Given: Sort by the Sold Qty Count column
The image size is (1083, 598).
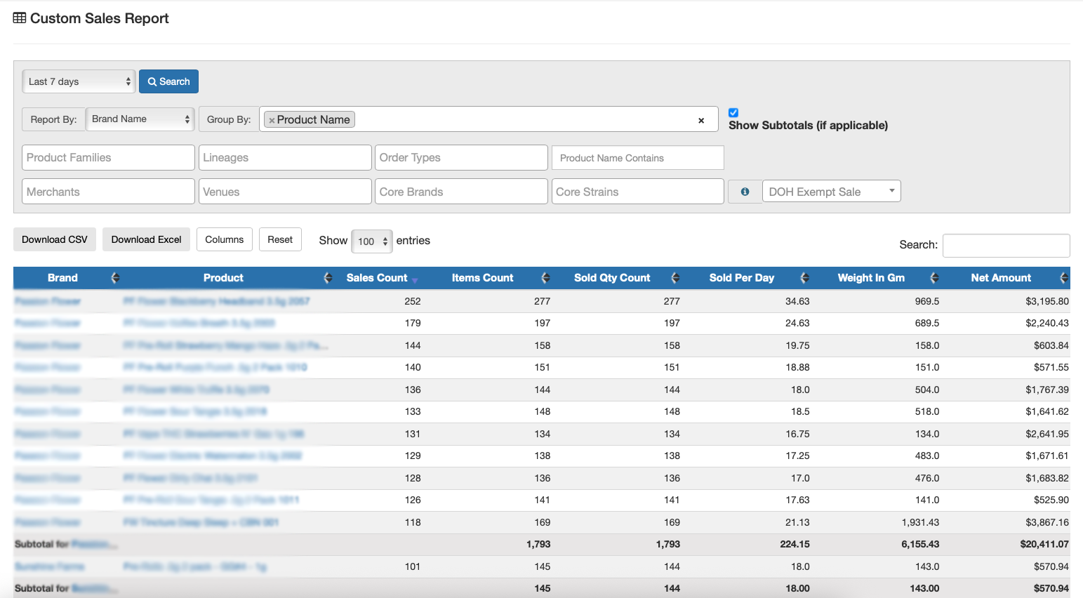Looking at the screenshot, I should [x=675, y=278].
